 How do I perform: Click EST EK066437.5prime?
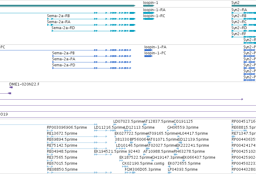click(199, 158)
